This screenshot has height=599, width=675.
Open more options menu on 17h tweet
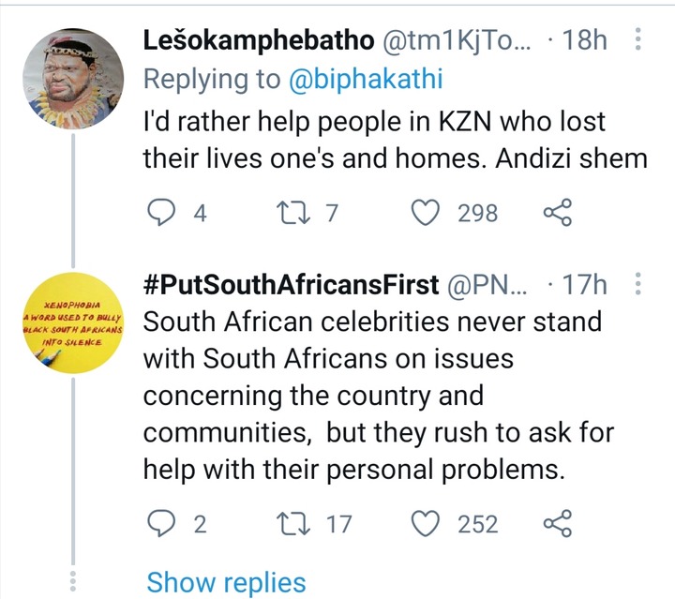pos(638,284)
